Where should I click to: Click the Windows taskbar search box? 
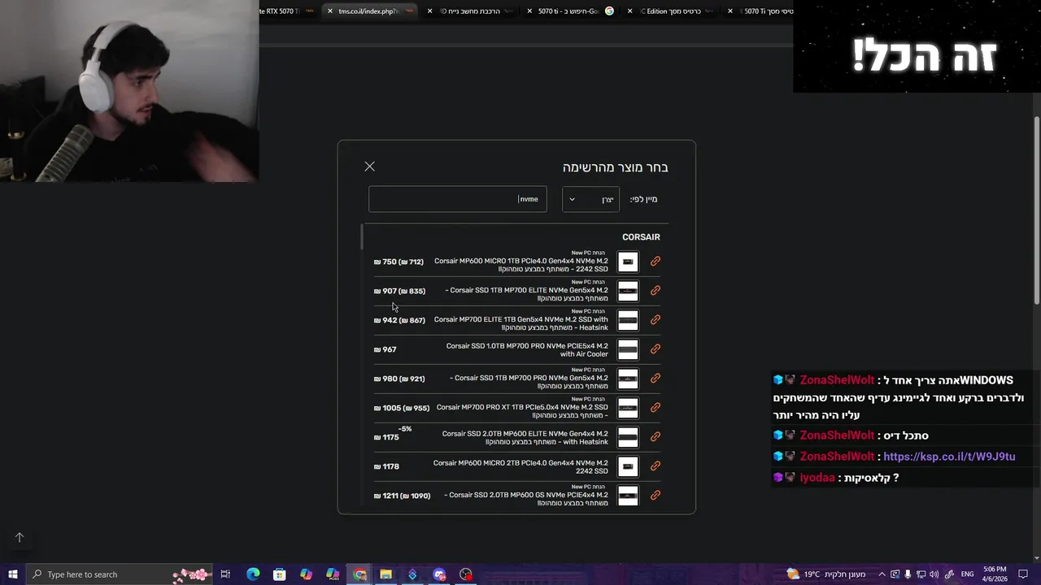coord(120,574)
